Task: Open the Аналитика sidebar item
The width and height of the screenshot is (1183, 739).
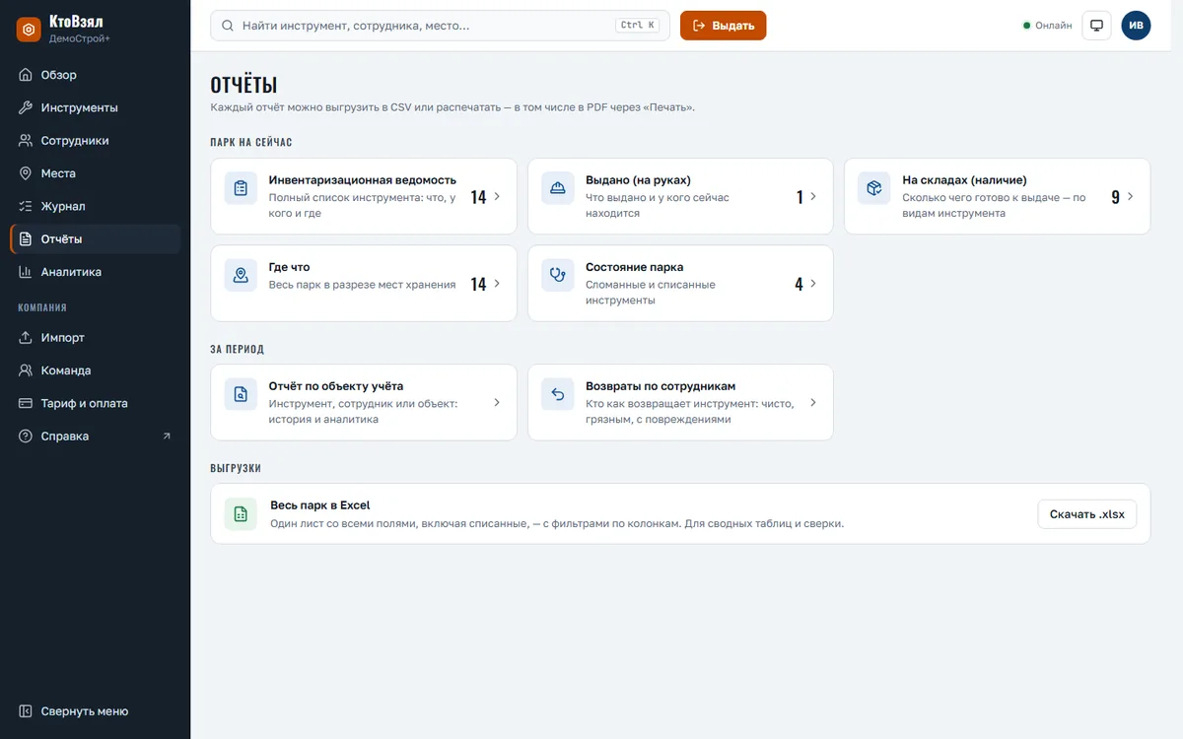Action: [x=95, y=272]
